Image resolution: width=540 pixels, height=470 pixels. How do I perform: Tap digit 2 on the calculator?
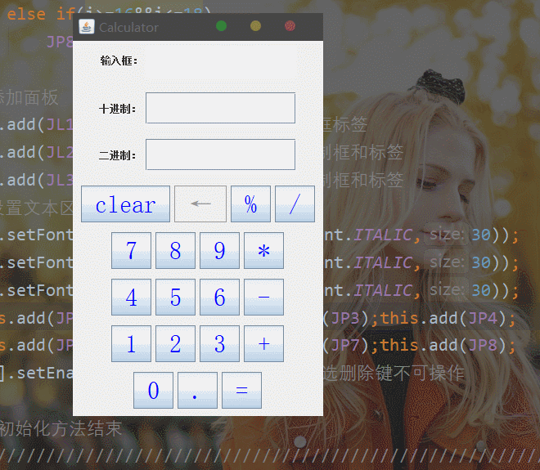click(x=175, y=344)
